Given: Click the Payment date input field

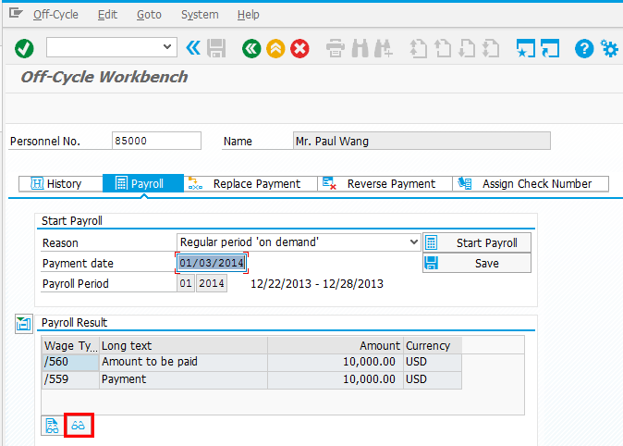Looking at the screenshot, I should [x=212, y=263].
